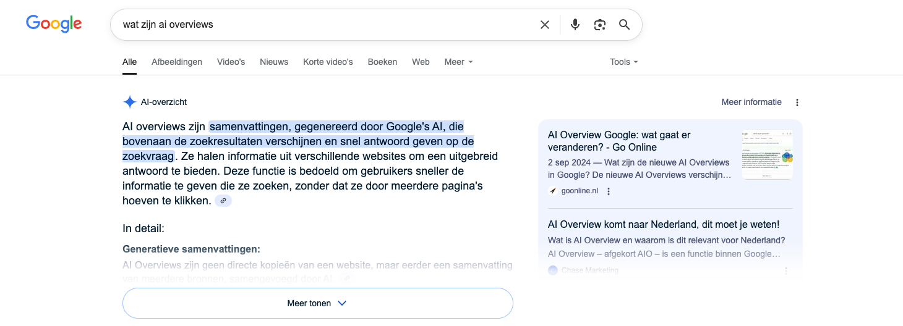903x326 pixels.
Task: Clear the search query with the X icon
Action: coord(545,25)
